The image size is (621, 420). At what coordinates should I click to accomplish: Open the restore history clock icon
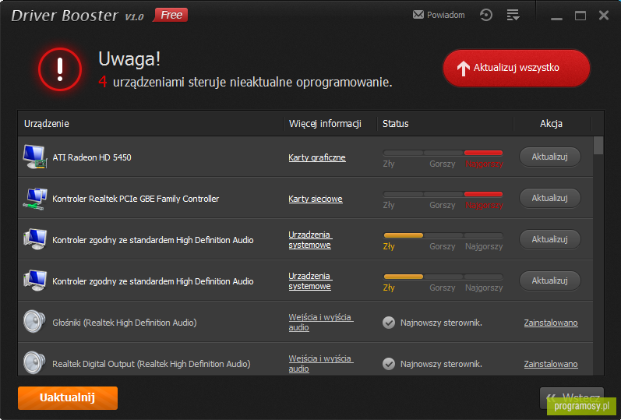(x=485, y=15)
